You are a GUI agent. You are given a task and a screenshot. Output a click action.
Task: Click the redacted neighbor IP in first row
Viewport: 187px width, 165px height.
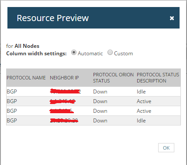[x=65, y=91]
